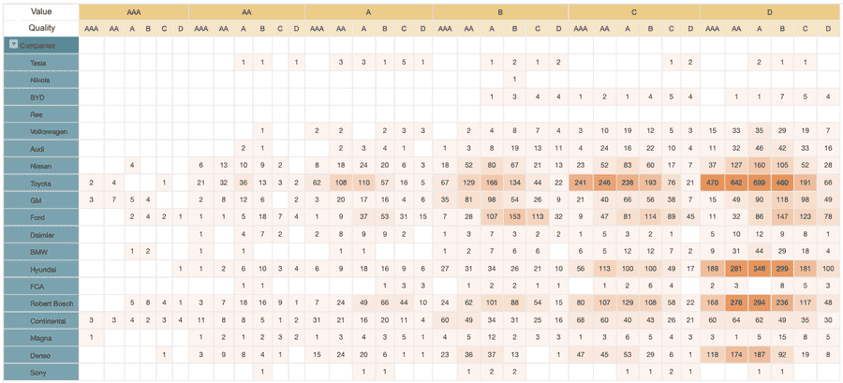The height and width of the screenshot is (383, 843).
Task: Click Toyota cell with value 699
Action: click(x=759, y=183)
